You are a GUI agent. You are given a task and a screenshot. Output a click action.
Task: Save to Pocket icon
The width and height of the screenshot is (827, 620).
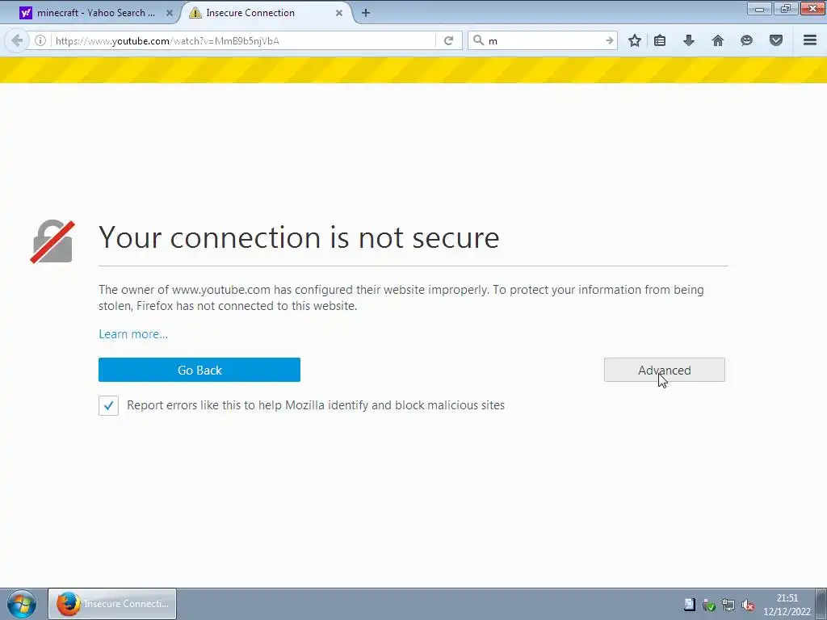coord(776,40)
